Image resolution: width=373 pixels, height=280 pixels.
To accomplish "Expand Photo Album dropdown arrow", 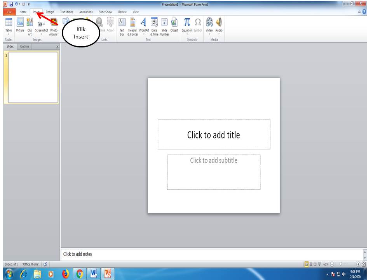I will click(x=58, y=34).
